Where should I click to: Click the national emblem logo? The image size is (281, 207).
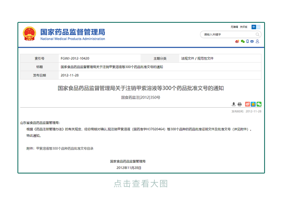tap(30, 33)
